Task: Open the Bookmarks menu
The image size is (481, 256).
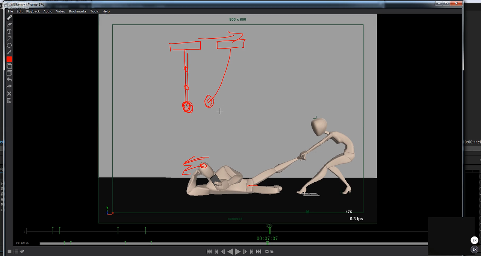Action: [78, 11]
